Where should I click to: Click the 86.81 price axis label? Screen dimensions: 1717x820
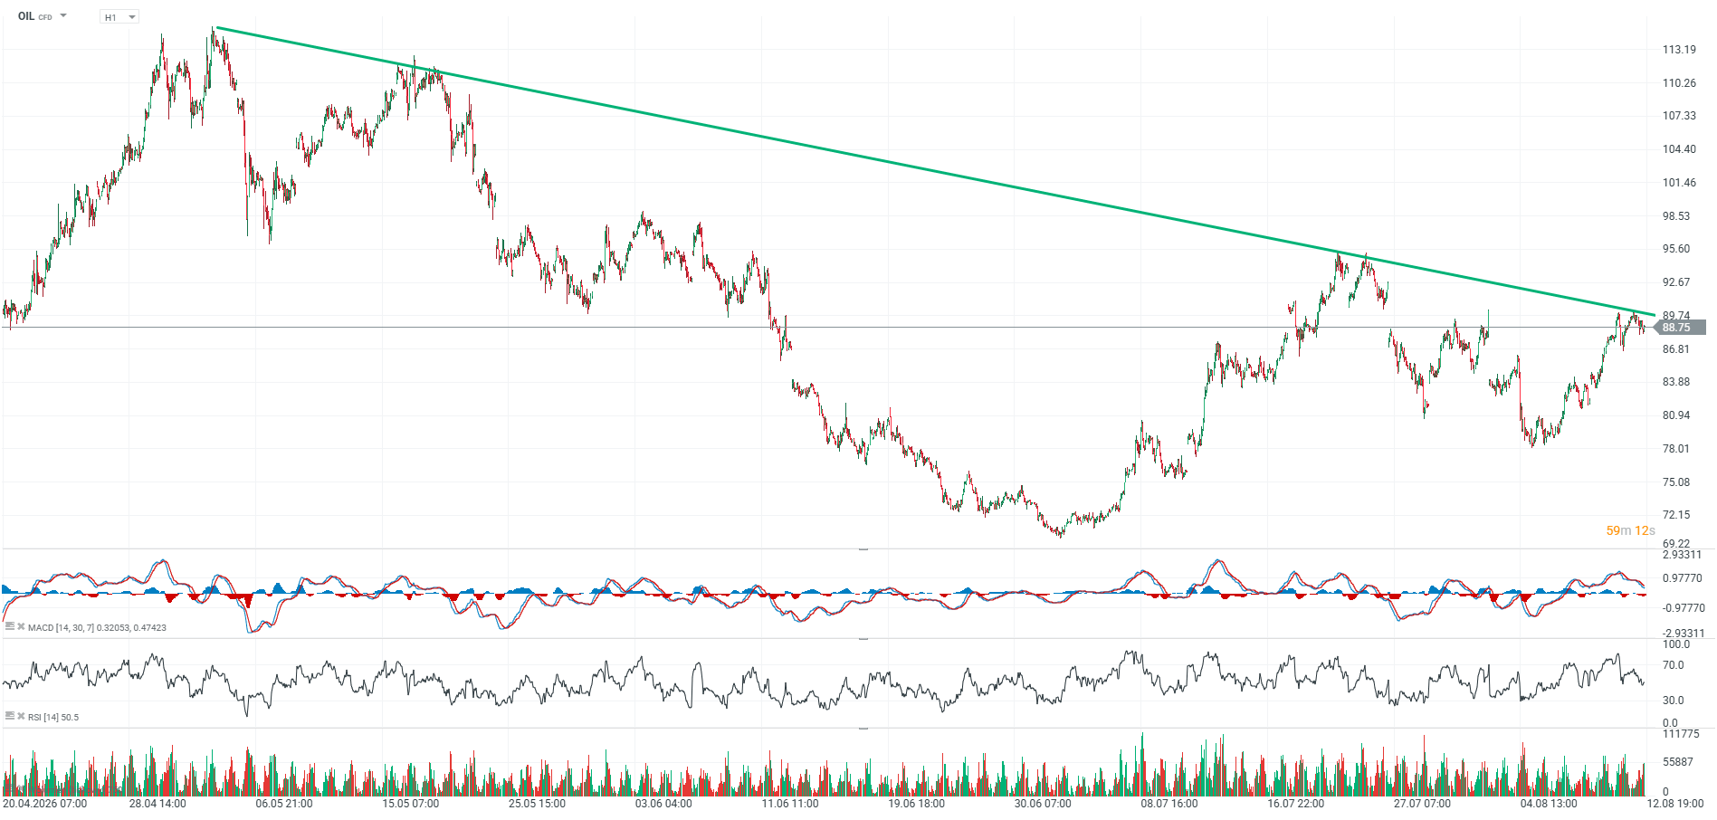(1676, 349)
